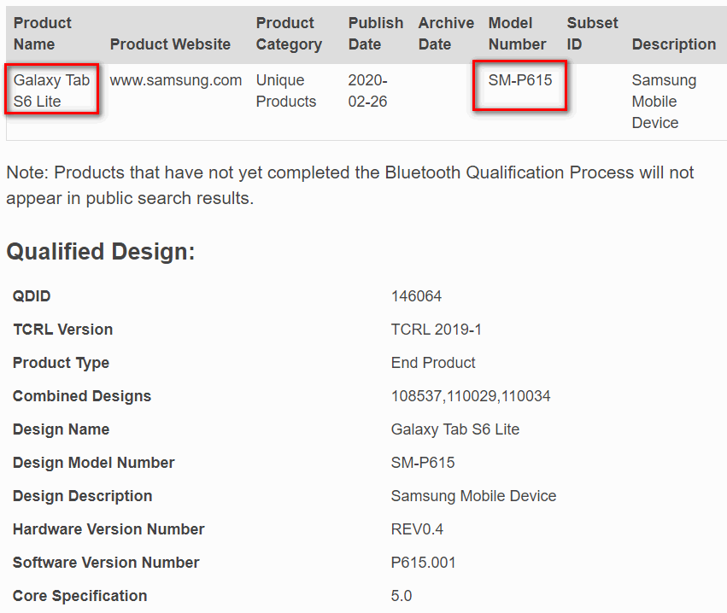This screenshot has height=613, width=727.
Task: Click the "QDID" label
Action: coord(32,295)
